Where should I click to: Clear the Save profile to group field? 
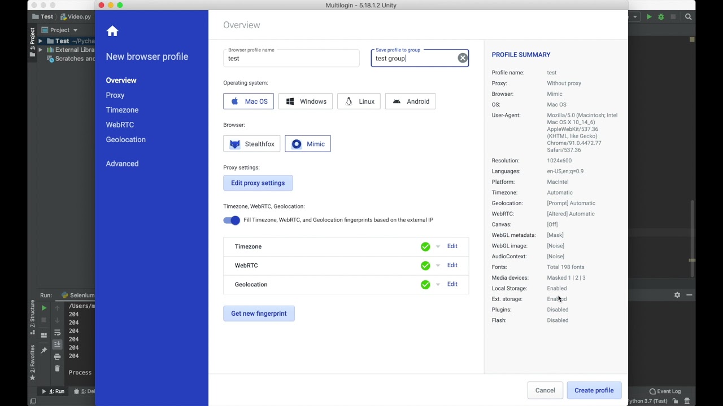(463, 58)
